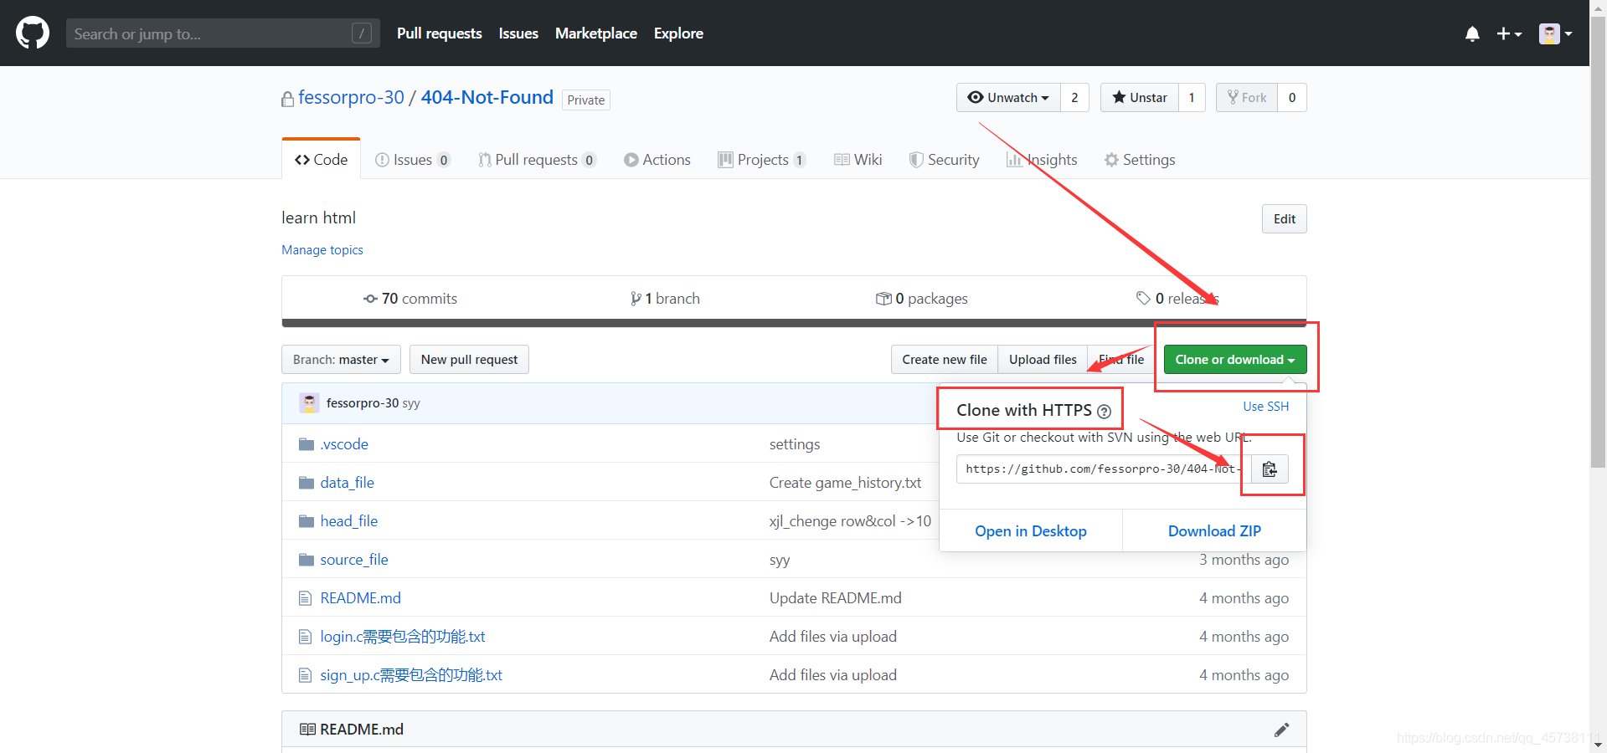Open the Actions tab
Viewport: 1607px width, 753px height.
click(x=657, y=160)
